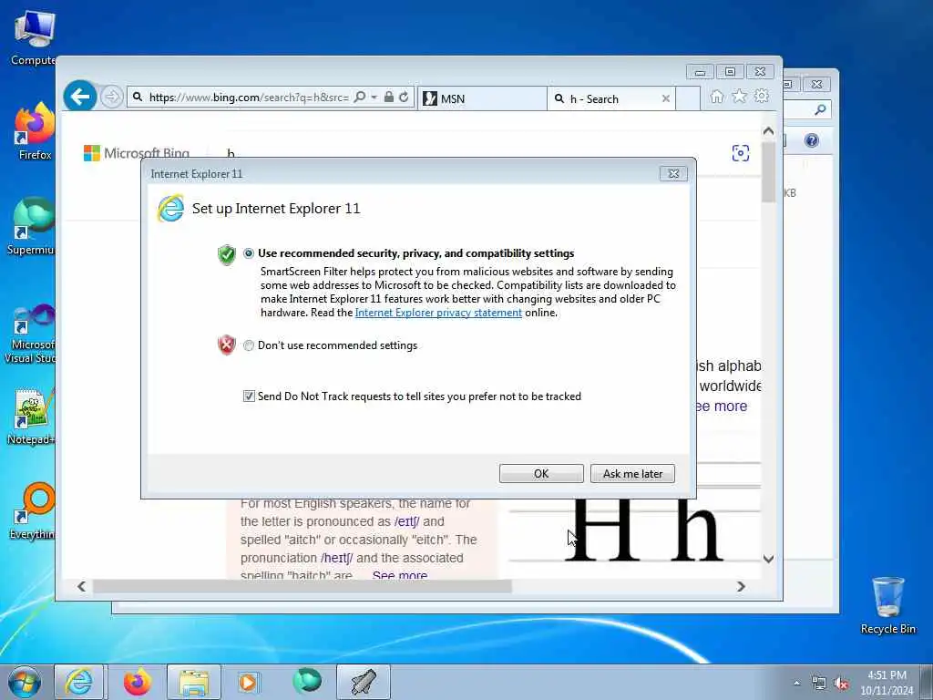Click Internet Explorer taskbar button
Screen dimensions: 933x700
pyautogui.click(x=79, y=682)
